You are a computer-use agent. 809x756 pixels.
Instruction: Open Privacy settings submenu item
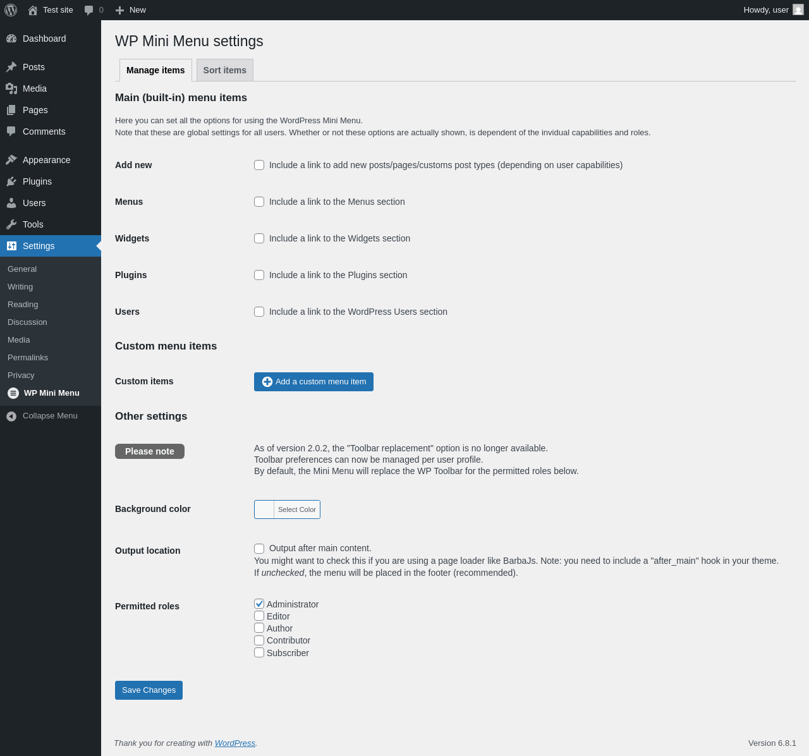tap(21, 375)
